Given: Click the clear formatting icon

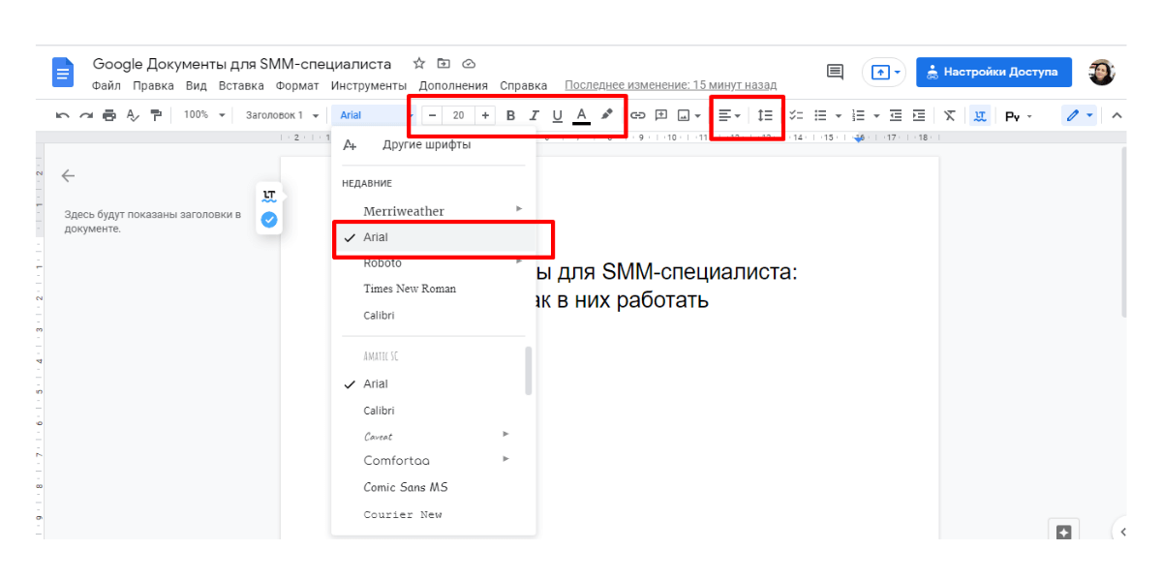Looking at the screenshot, I should [950, 115].
